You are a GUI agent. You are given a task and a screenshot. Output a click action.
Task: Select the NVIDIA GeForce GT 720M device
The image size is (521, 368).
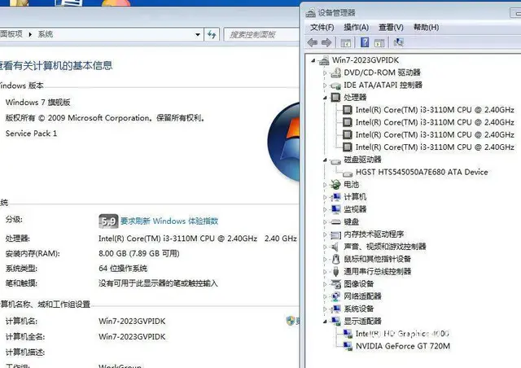click(403, 346)
